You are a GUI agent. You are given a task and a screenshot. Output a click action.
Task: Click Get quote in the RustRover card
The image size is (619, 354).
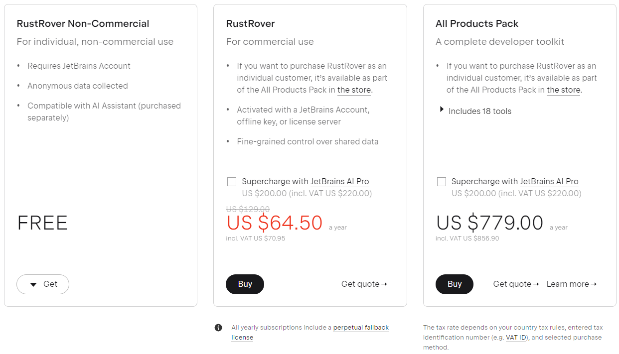click(x=364, y=284)
